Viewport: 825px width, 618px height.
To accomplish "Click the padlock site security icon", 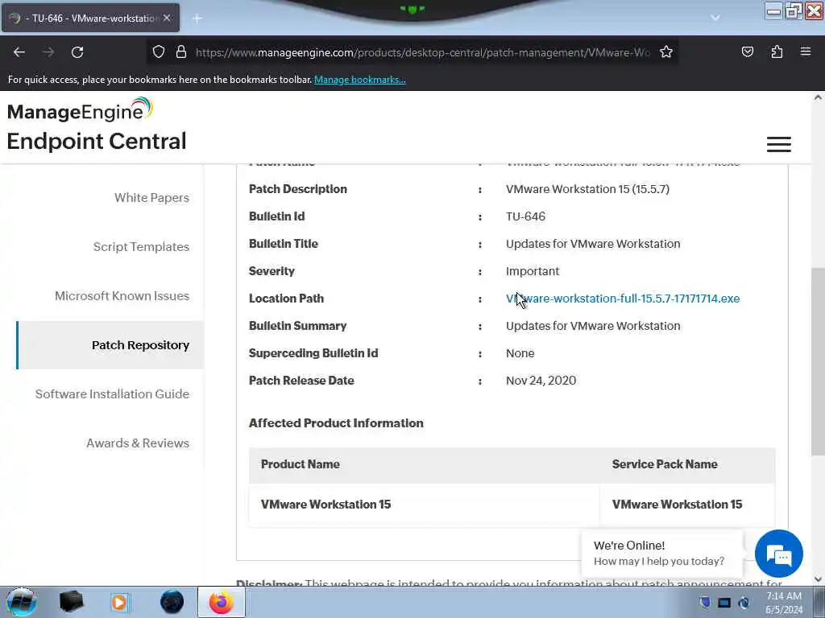I will pos(181,52).
